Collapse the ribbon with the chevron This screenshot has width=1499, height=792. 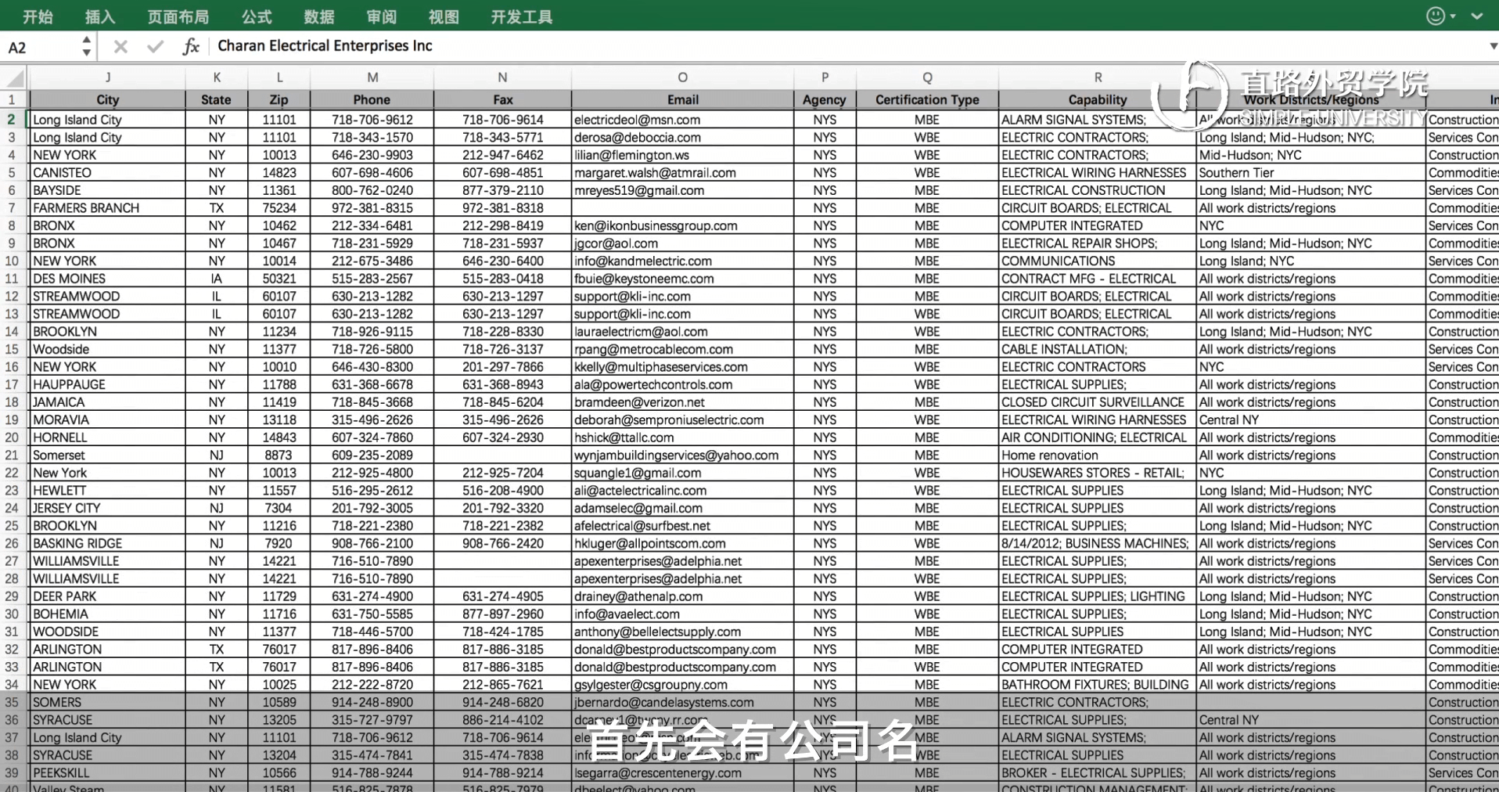tap(1477, 16)
